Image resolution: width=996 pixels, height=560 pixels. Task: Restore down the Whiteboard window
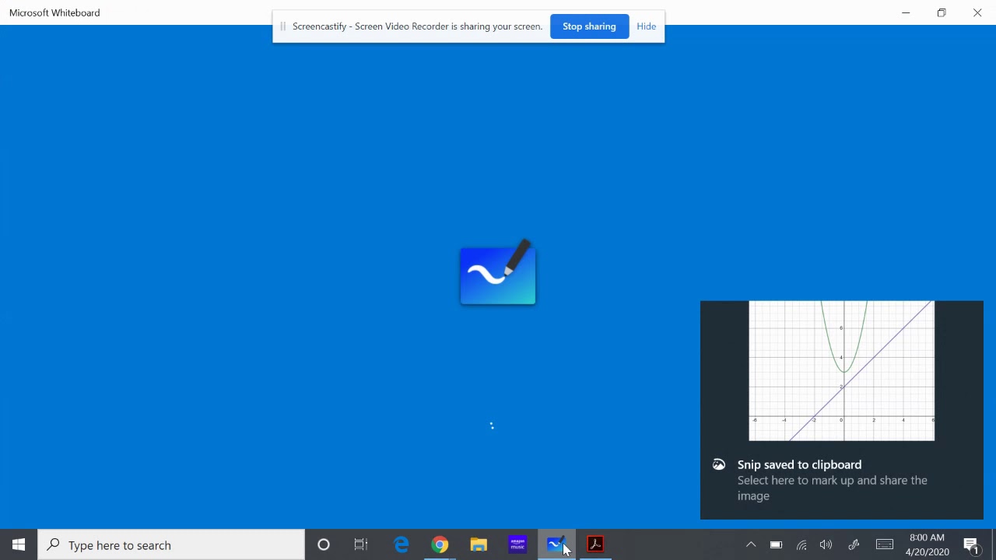tap(942, 12)
